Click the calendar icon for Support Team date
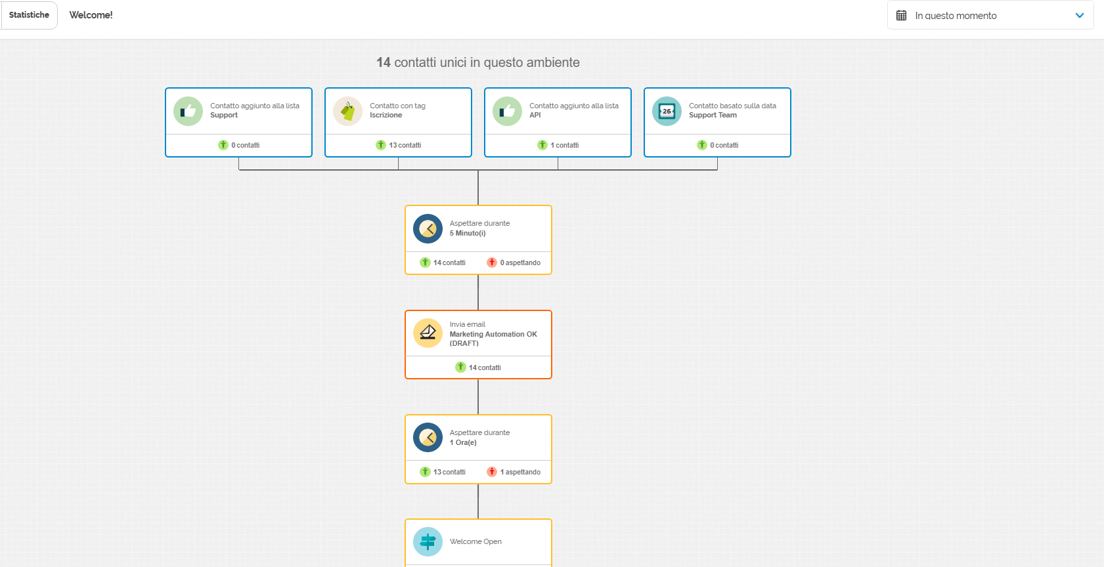Screen dimensions: 1104x567 click(x=667, y=112)
